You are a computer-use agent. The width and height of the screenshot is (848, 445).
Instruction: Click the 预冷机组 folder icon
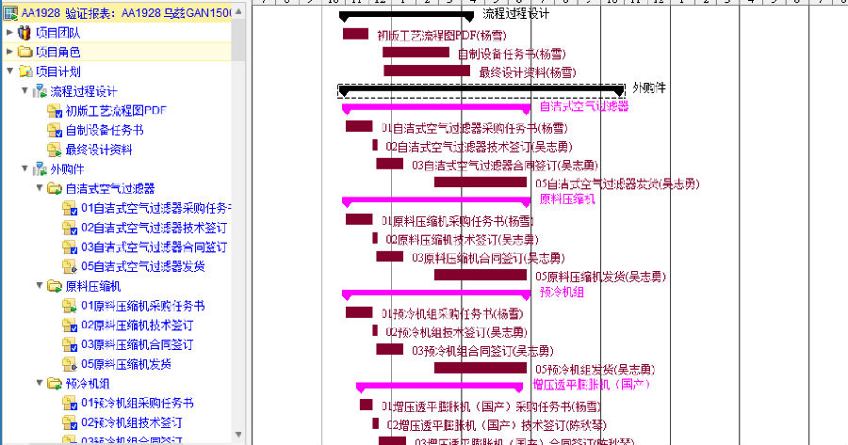55,384
